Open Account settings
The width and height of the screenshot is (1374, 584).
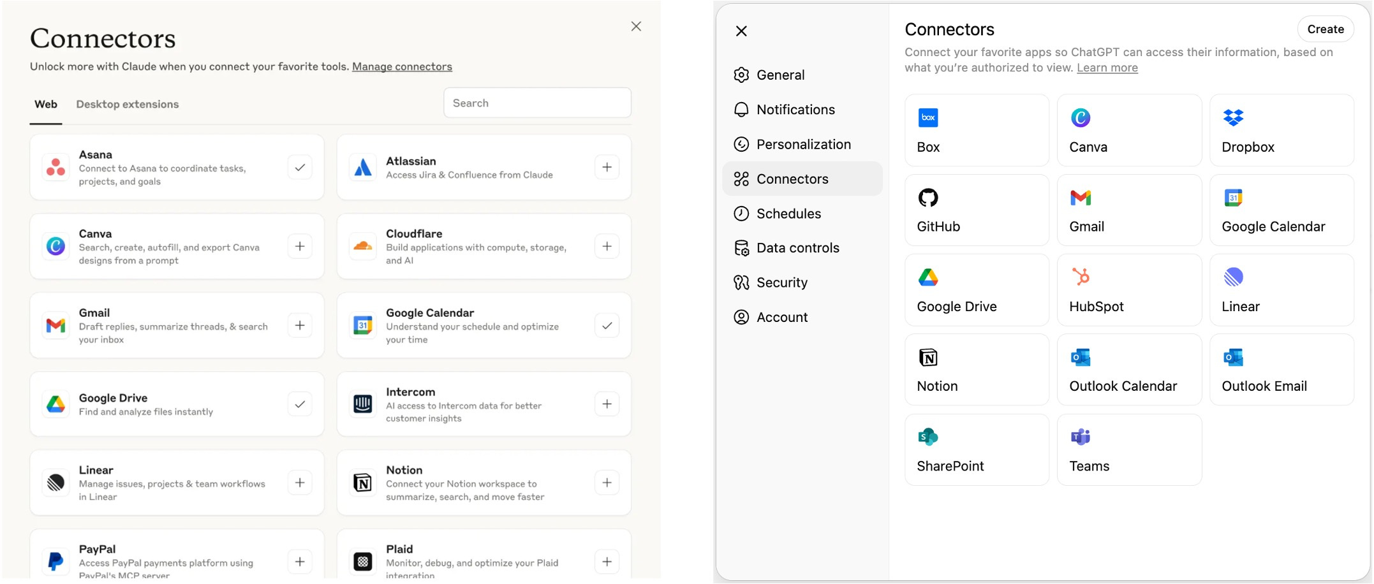click(x=802, y=317)
